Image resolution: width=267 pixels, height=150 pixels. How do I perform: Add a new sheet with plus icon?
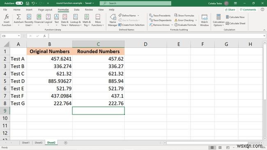(66, 143)
